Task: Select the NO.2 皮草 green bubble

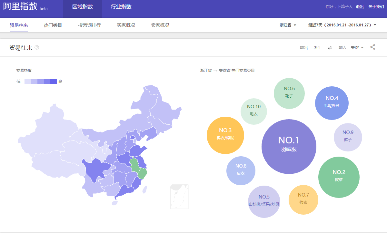Action: (x=339, y=177)
